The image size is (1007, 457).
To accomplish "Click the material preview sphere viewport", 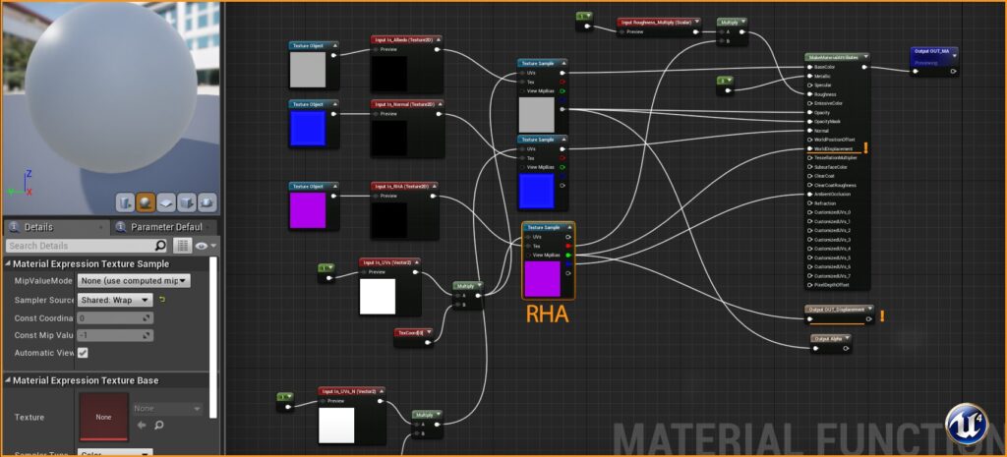I will pyautogui.click(x=111, y=89).
